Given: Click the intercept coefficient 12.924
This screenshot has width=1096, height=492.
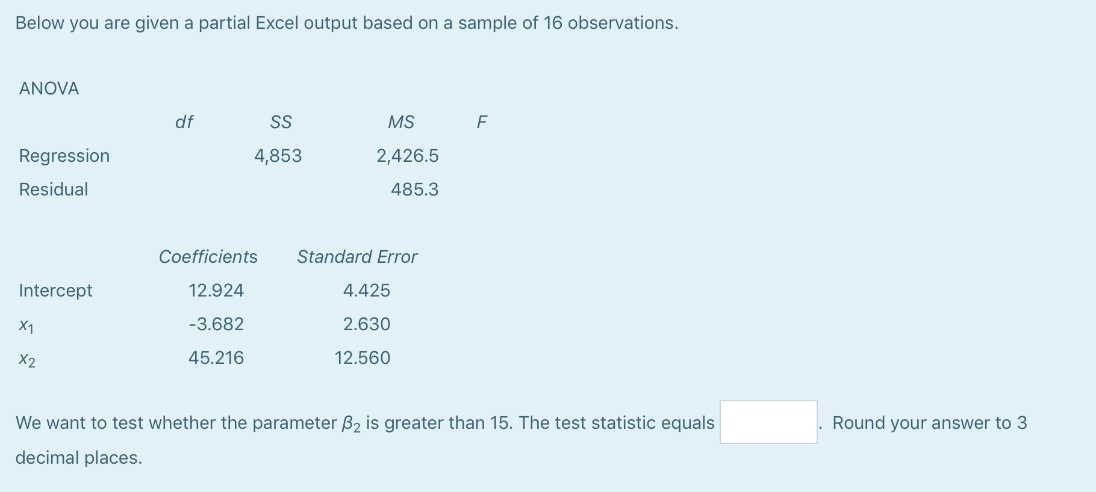Looking at the screenshot, I should tap(216, 291).
